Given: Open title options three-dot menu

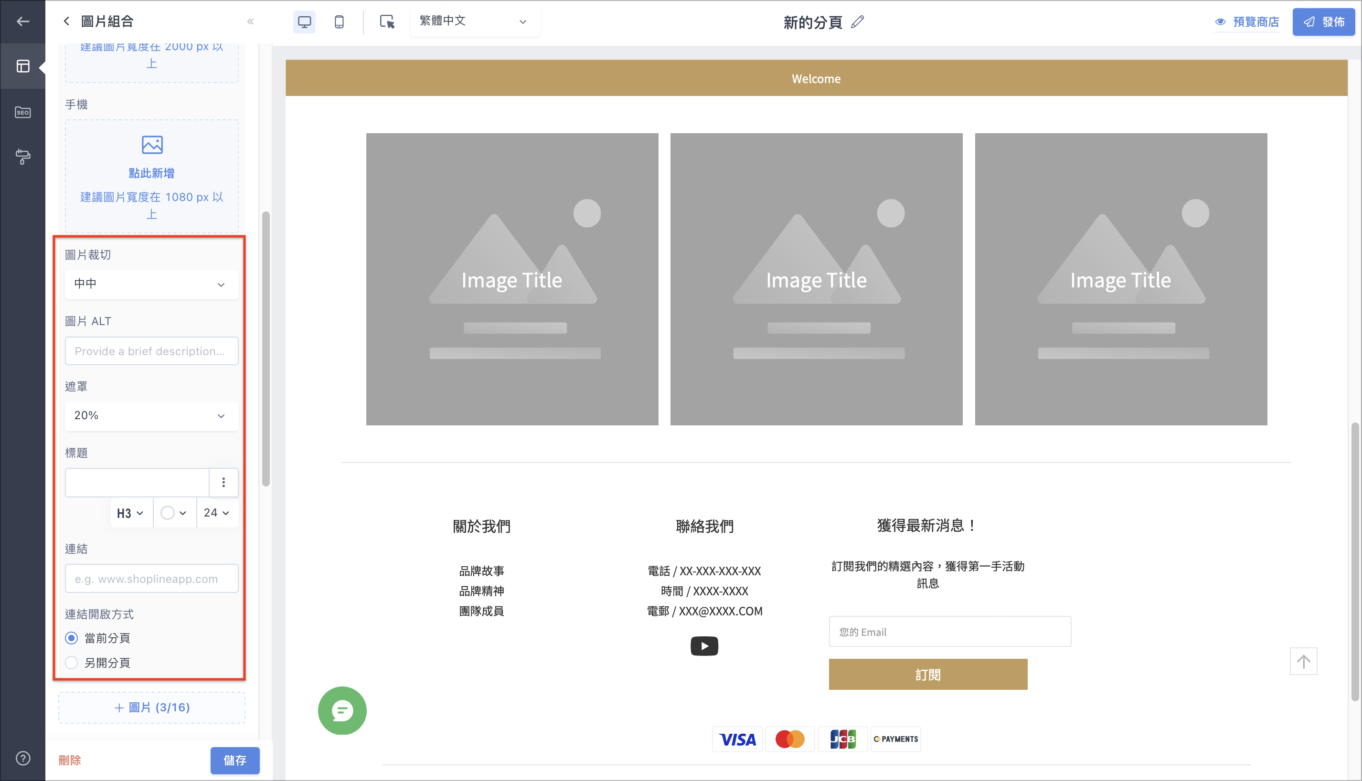Looking at the screenshot, I should 223,482.
